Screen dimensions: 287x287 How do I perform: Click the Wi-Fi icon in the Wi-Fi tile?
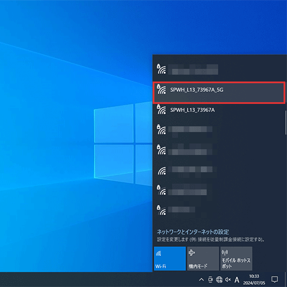[158, 253]
